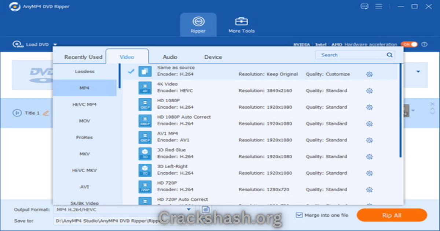The image size is (440, 231).
Task: Switch to the Ripper tab
Action: 198,25
